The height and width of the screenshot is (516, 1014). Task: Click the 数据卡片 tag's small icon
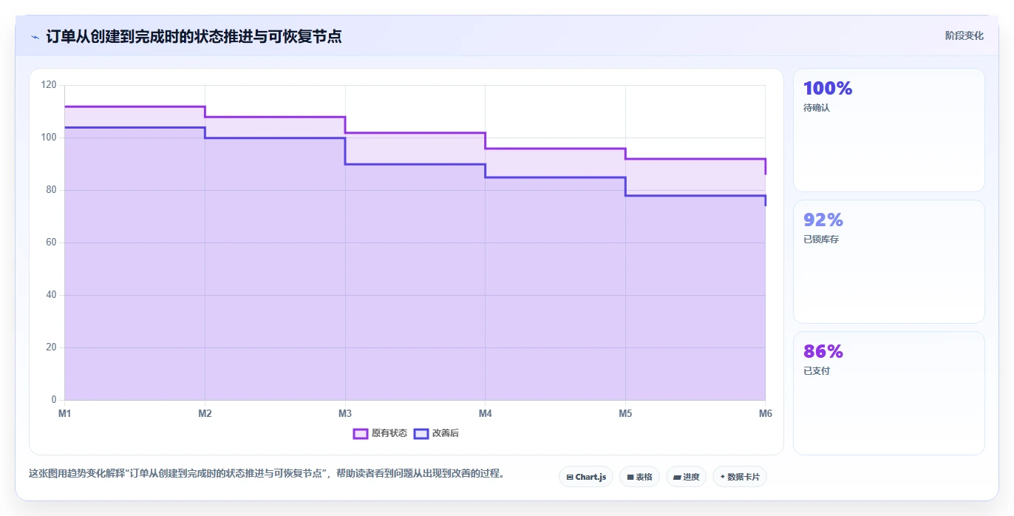click(x=722, y=478)
